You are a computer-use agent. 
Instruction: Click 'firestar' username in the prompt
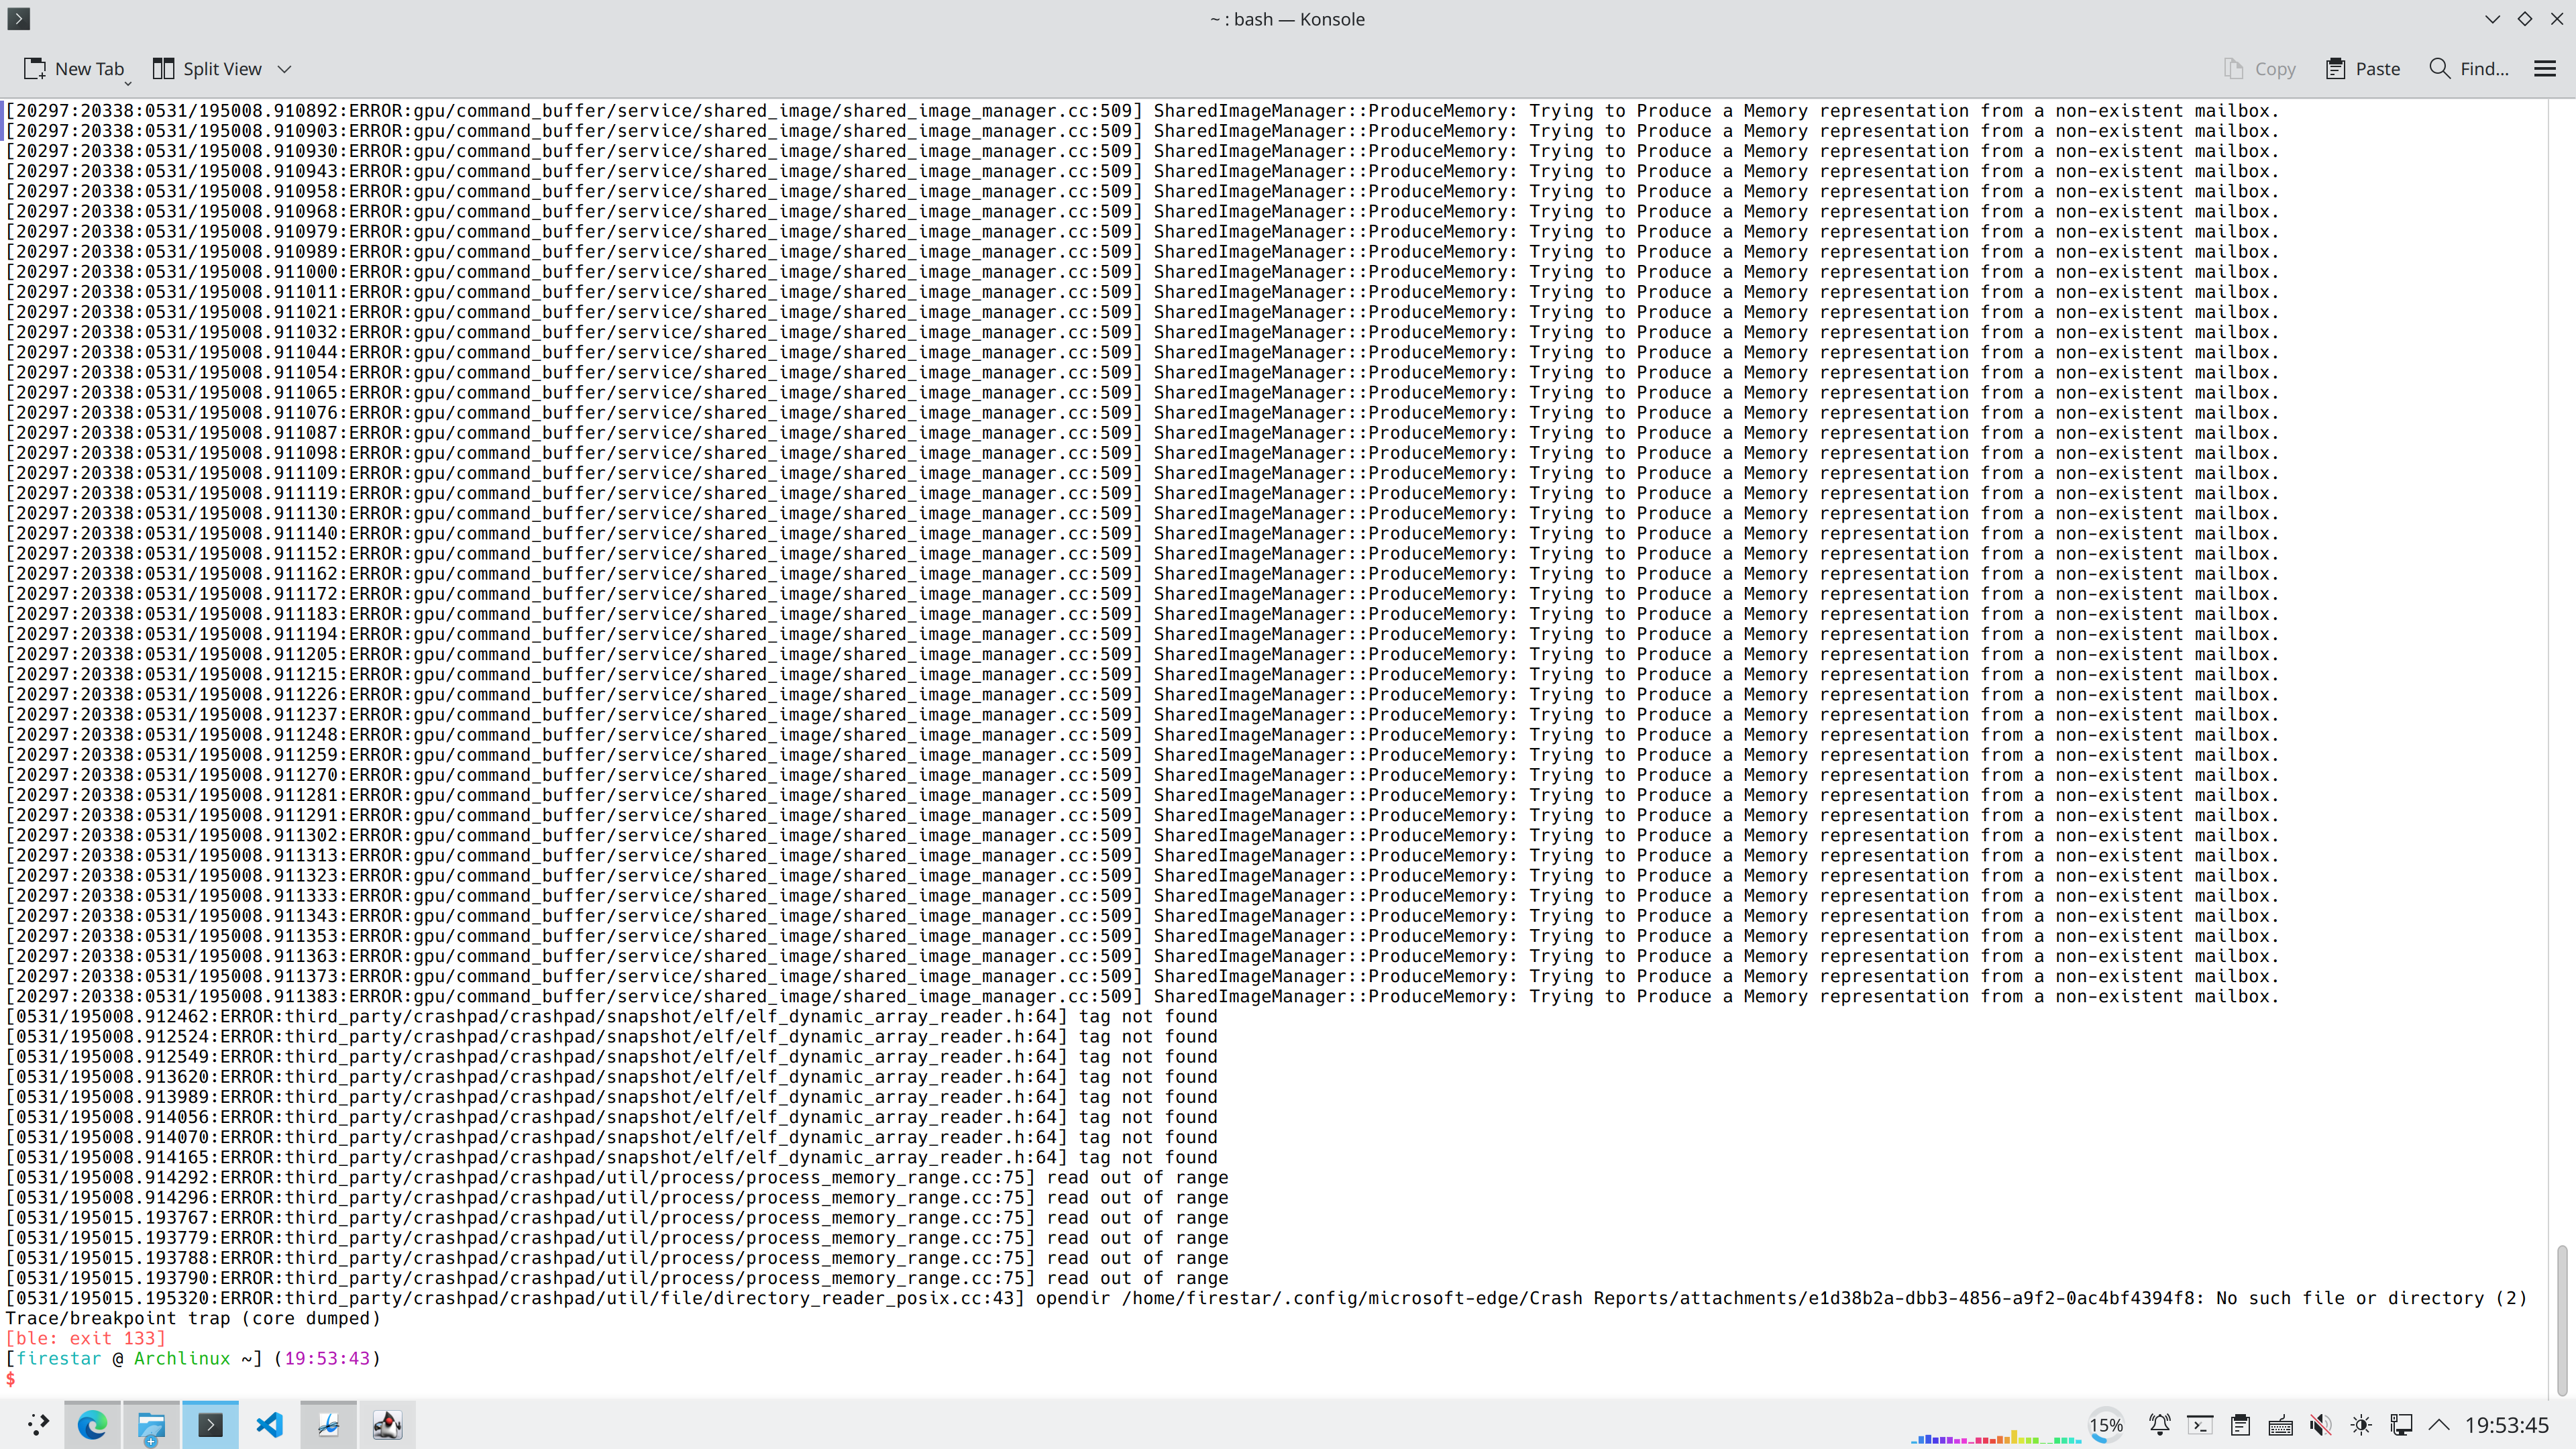point(59,1358)
